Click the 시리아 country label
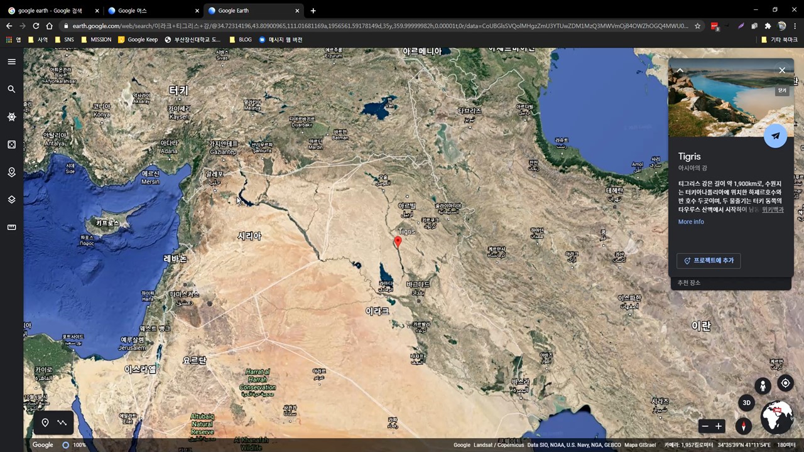Viewport: 804px width, 452px height. 249,236
